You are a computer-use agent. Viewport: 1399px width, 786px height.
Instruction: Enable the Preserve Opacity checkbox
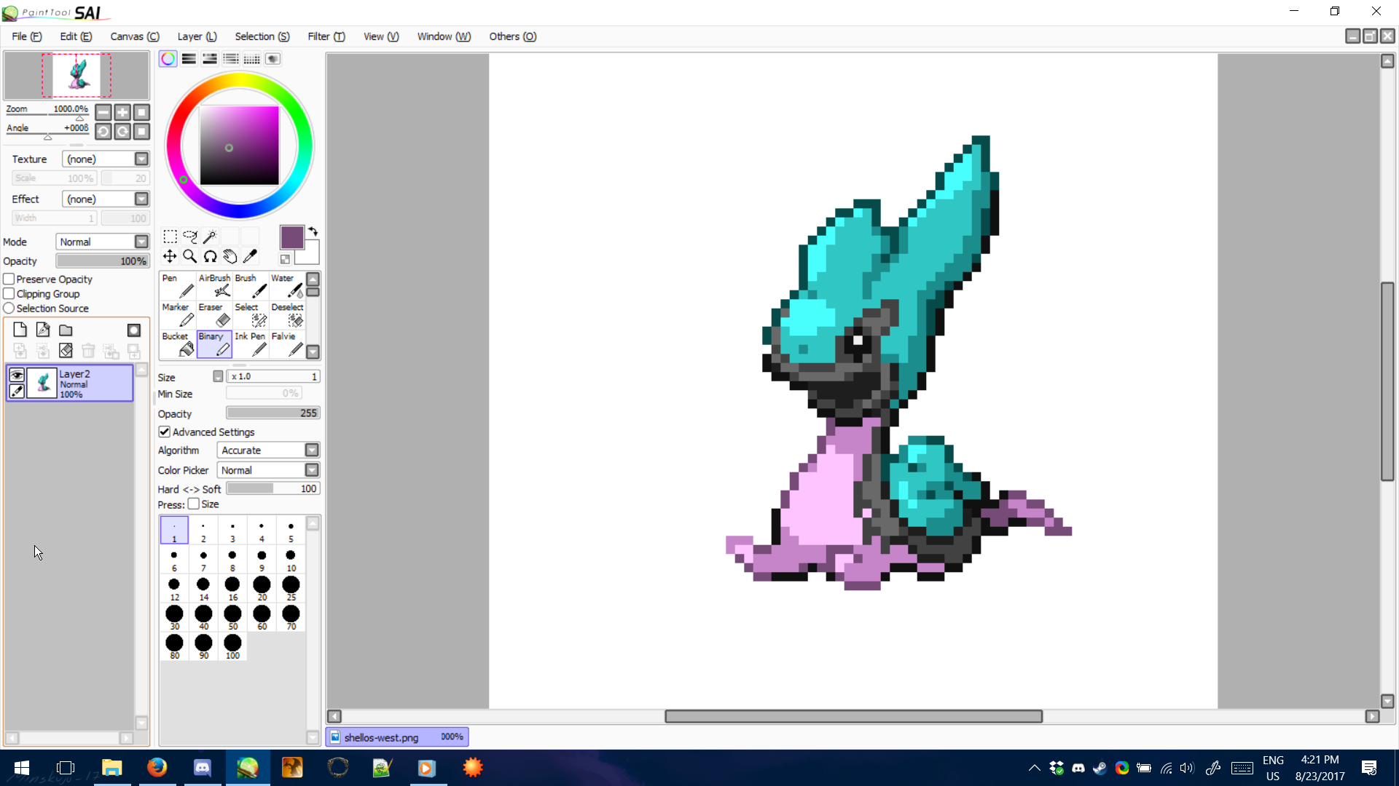pos(9,279)
